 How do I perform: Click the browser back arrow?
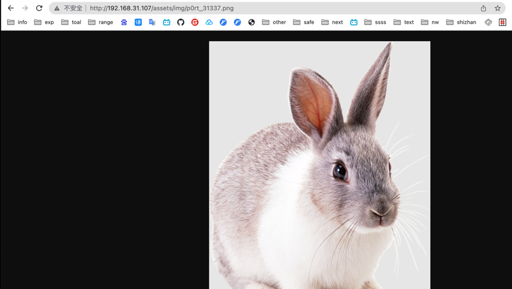[x=11, y=8]
